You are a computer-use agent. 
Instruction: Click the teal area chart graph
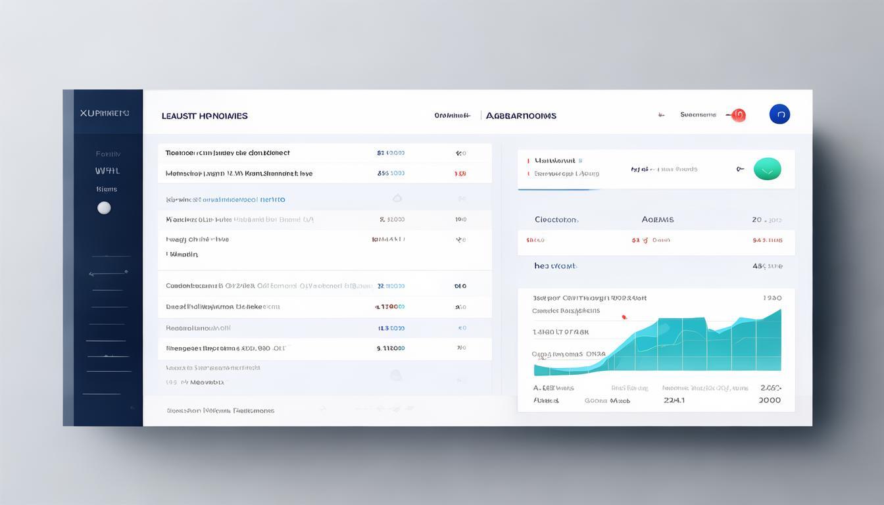click(x=697, y=345)
